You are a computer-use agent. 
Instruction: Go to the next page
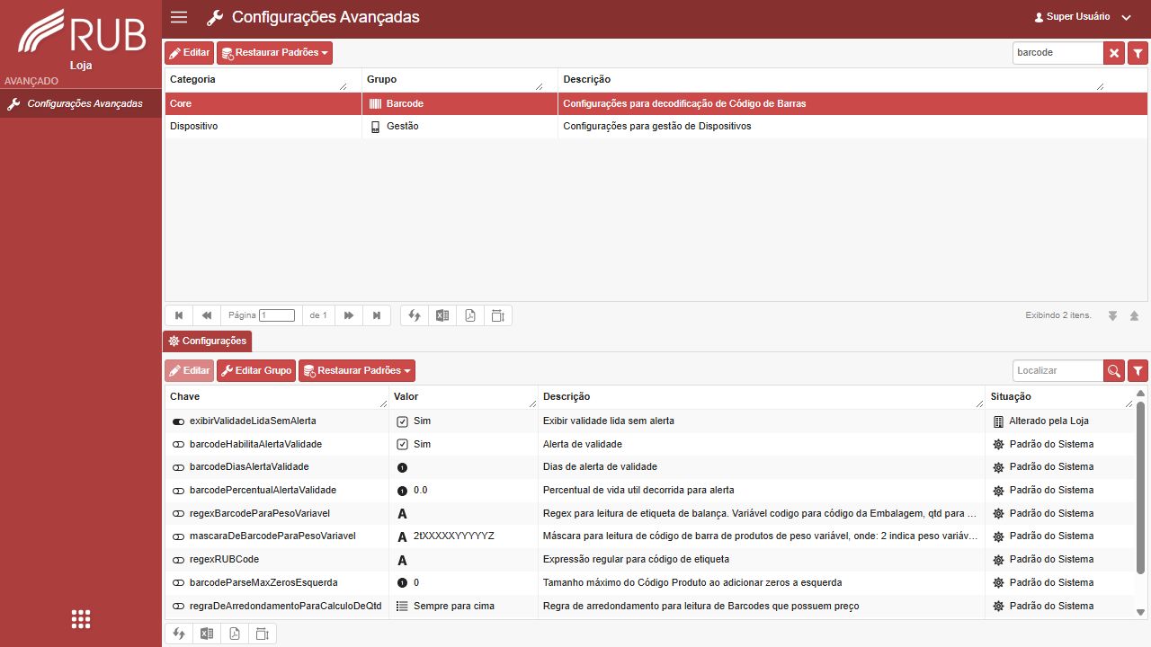[x=349, y=315]
